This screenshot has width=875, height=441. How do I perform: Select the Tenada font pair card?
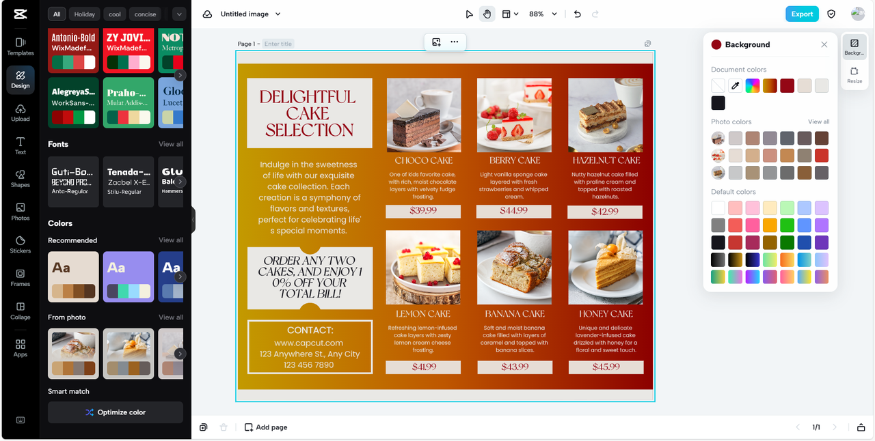click(x=129, y=181)
